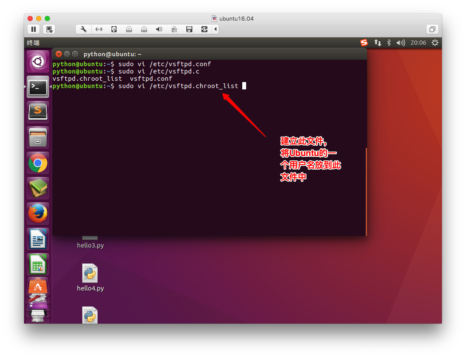The width and height of the screenshot is (466, 358).
Task: Close the python@ubuntu terminal window
Action: [x=59, y=54]
